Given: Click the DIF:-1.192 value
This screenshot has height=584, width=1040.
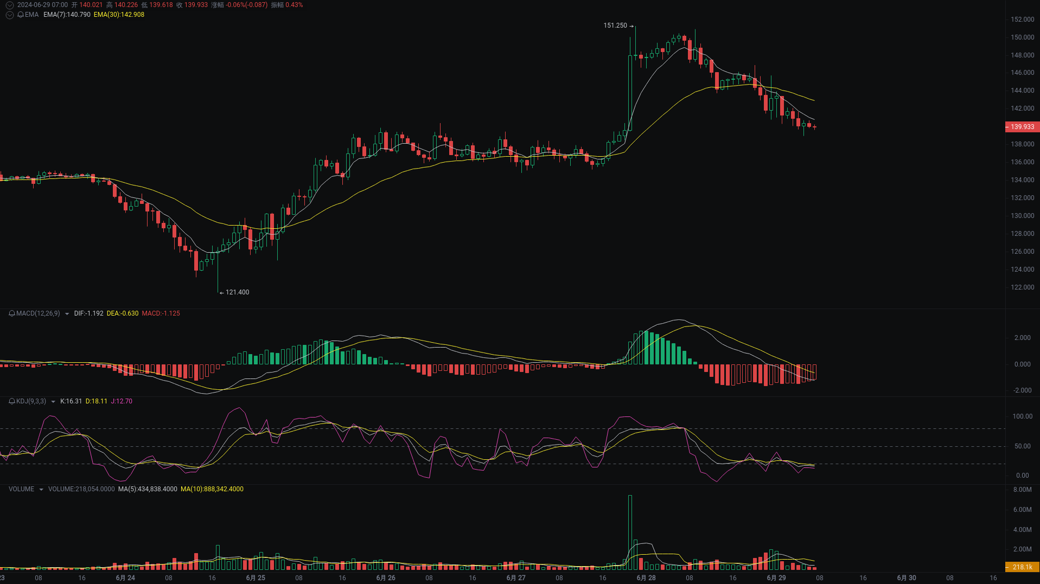Looking at the screenshot, I should point(88,313).
